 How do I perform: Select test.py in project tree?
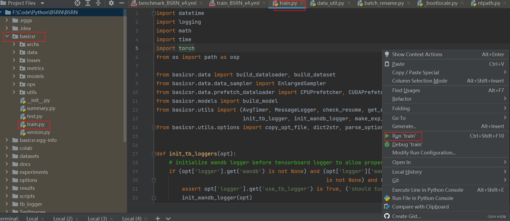[x=34, y=116]
